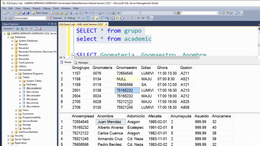
Task: Click the Save All icon
Action: (28, 13)
